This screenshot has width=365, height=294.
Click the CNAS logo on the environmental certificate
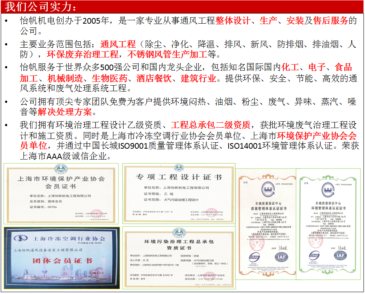click(x=314, y=256)
